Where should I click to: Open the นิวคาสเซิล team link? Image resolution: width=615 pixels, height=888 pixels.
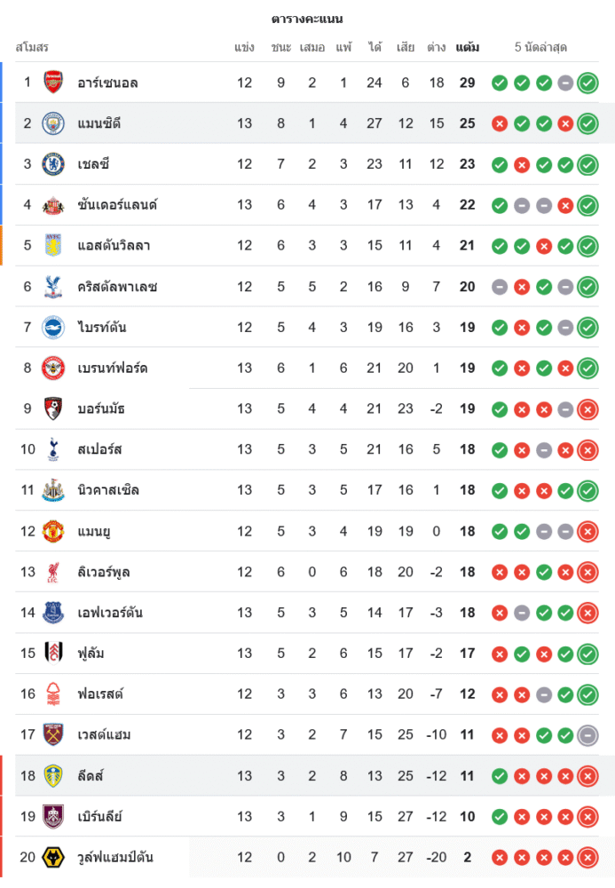coord(108,490)
